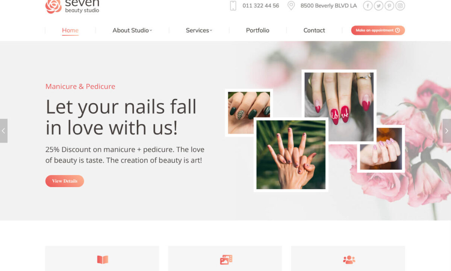The width and height of the screenshot is (451, 271).
Task: Click the View Details button
Action: 65,181
